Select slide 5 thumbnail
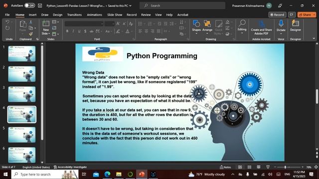Screen dimensions: 319x179 (x=22, y=135)
